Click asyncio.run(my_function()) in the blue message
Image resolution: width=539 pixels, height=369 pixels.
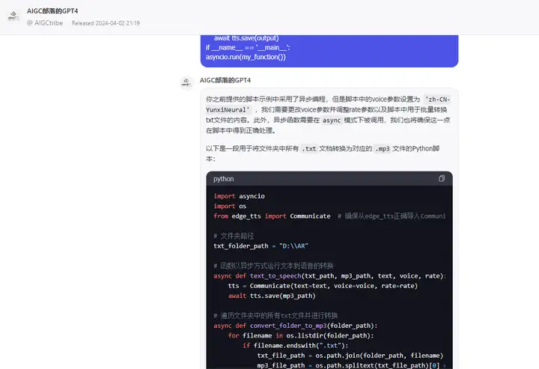[x=246, y=57]
